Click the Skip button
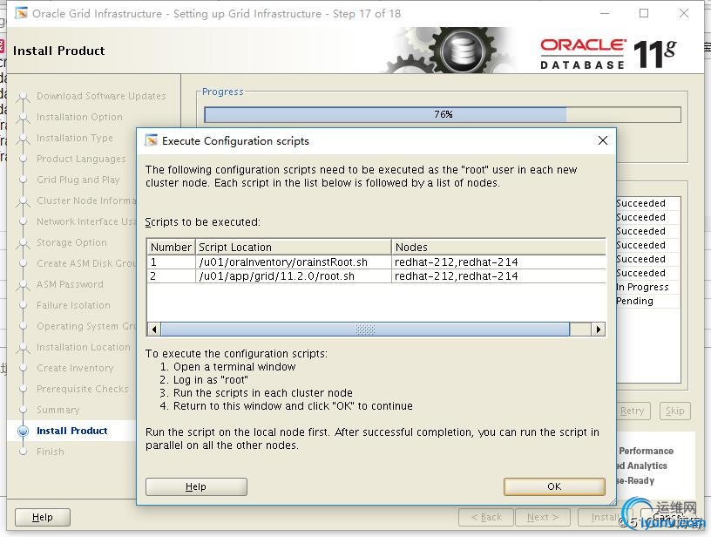Screen dimensions: 711x537 coord(675,411)
